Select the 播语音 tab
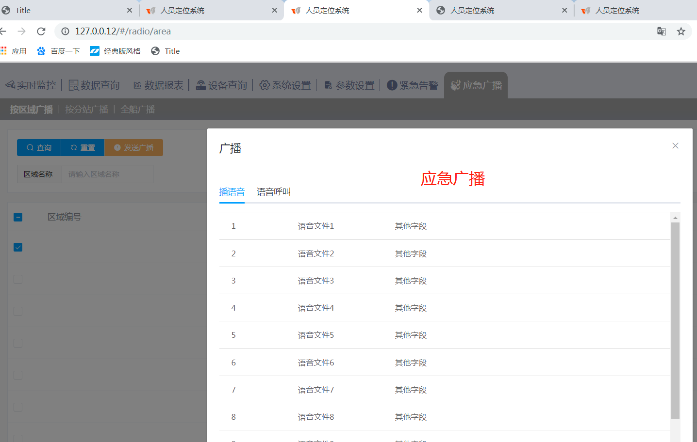Image resolution: width=697 pixels, height=442 pixels. coord(232,192)
